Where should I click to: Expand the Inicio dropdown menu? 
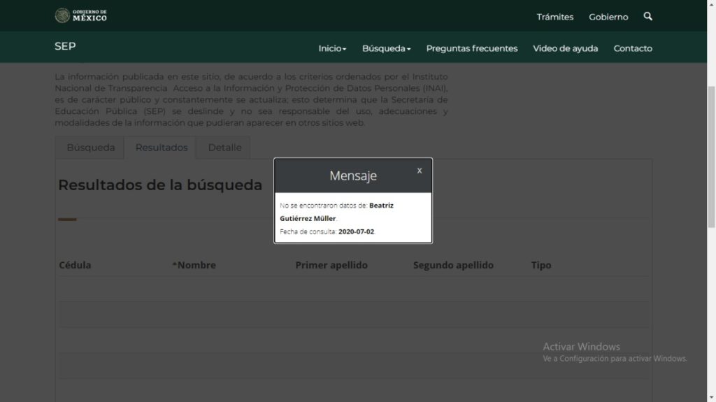pos(332,48)
